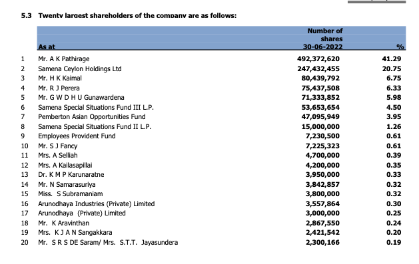This screenshot has height=264, width=419.
Task: Click percentage 0.35
Action: [x=394, y=166]
